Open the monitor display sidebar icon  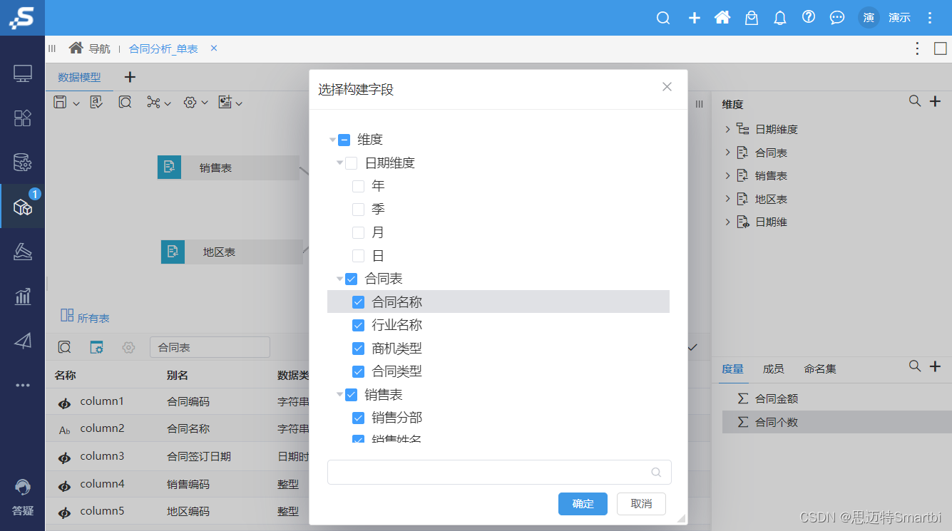[23, 73]
